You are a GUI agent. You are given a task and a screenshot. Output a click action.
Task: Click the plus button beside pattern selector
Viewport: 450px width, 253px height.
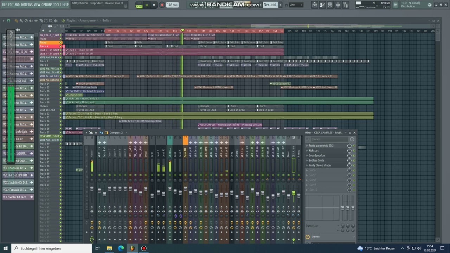[280, 5]
